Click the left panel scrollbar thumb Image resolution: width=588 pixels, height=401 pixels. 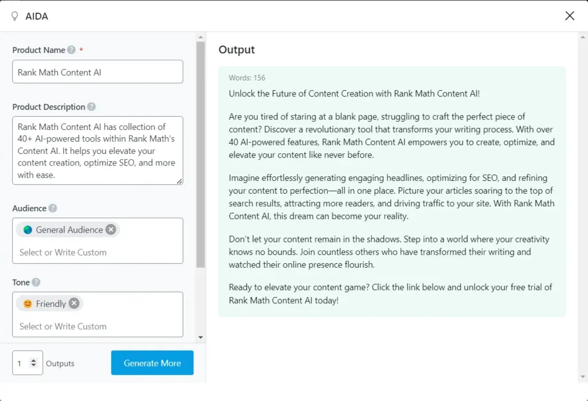(200, 155)
